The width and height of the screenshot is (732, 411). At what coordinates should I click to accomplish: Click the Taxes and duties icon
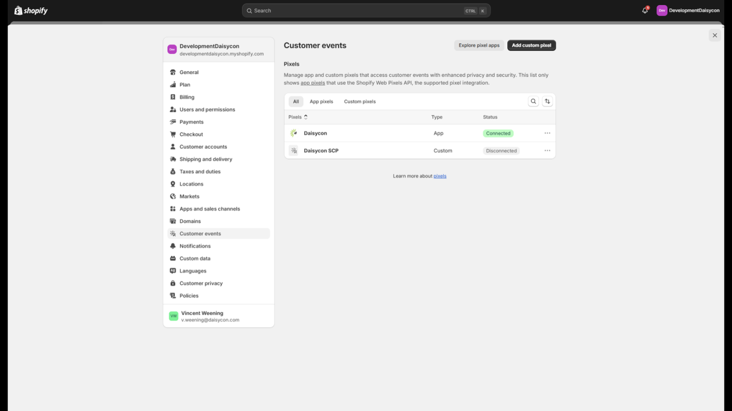tap(173, 172)
